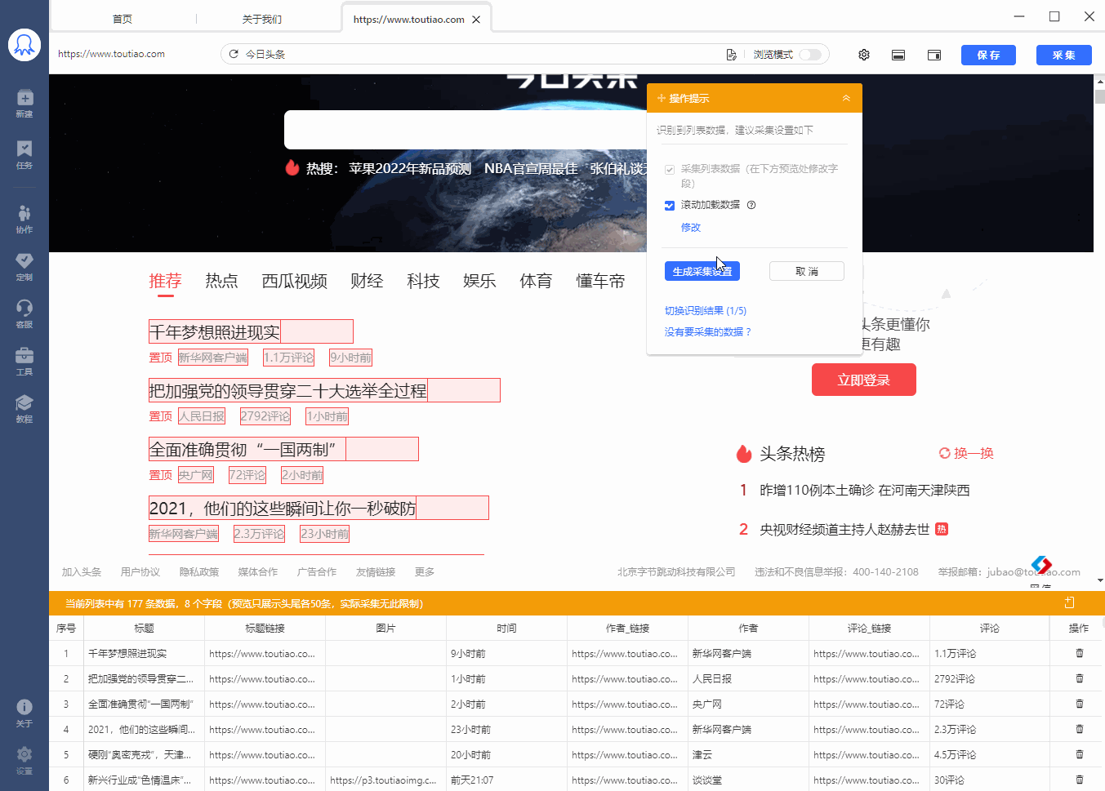This screenshot has height=791, width=1105.
Task: Click the 作者 column header
Action: [748, 628]
